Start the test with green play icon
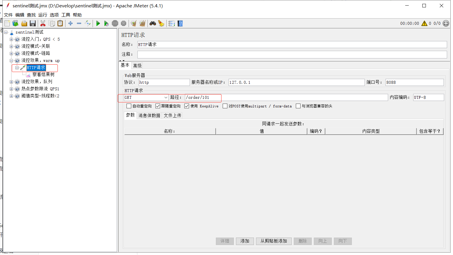 coord(98,23)
